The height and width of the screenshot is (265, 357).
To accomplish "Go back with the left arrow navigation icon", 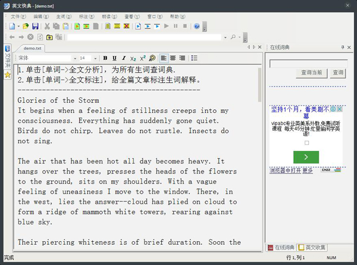I will (x=12, y=37).
